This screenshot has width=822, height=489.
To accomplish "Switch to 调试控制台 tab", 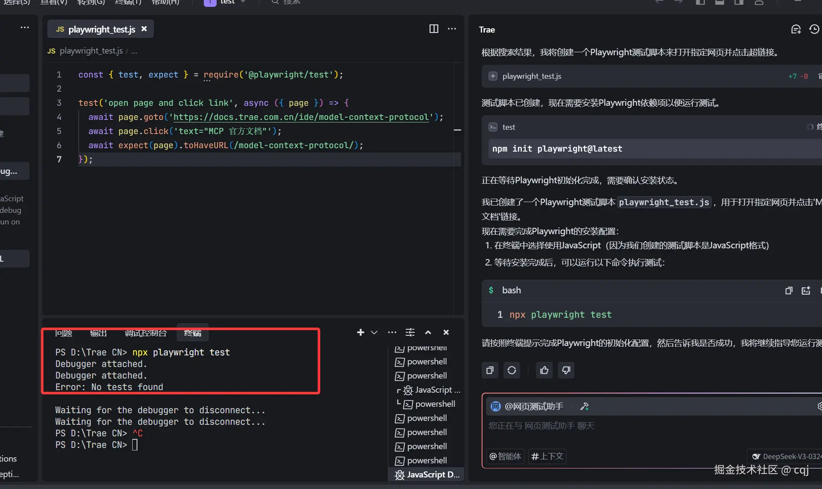I will 146,333.
